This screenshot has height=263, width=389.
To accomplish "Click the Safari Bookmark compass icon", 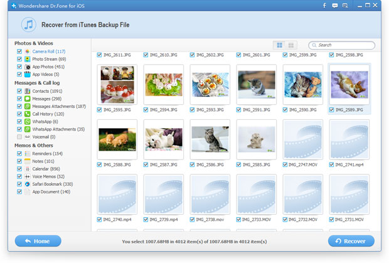I will point(27,184).
